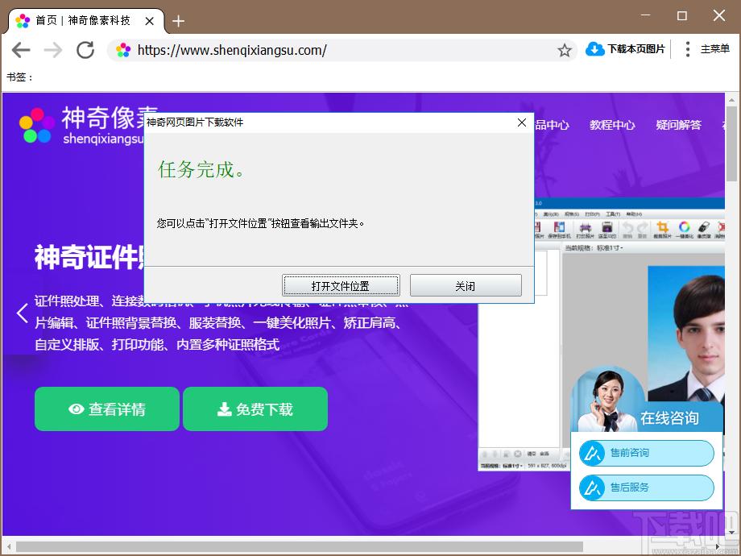Image resolution: width=741 pixels, height=556 pixels.
Task: Click the 在线咨询 header
Action: [669, 418]
